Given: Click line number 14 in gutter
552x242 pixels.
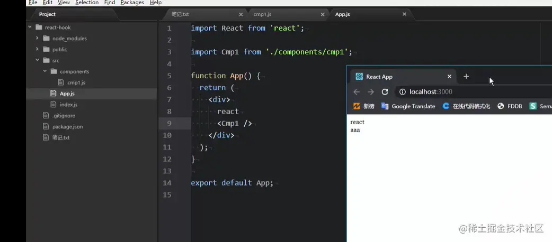Looking at the screenshot, I should coord(167,183).
